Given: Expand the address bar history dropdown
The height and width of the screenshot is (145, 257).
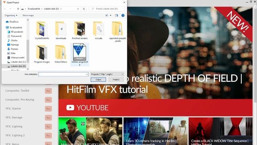Looking at the screenshot, I should click(78, 9).
